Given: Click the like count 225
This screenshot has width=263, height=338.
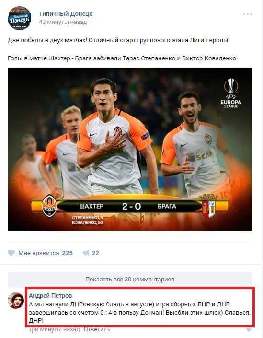Looking at the screenshot, I should (68, 253).
